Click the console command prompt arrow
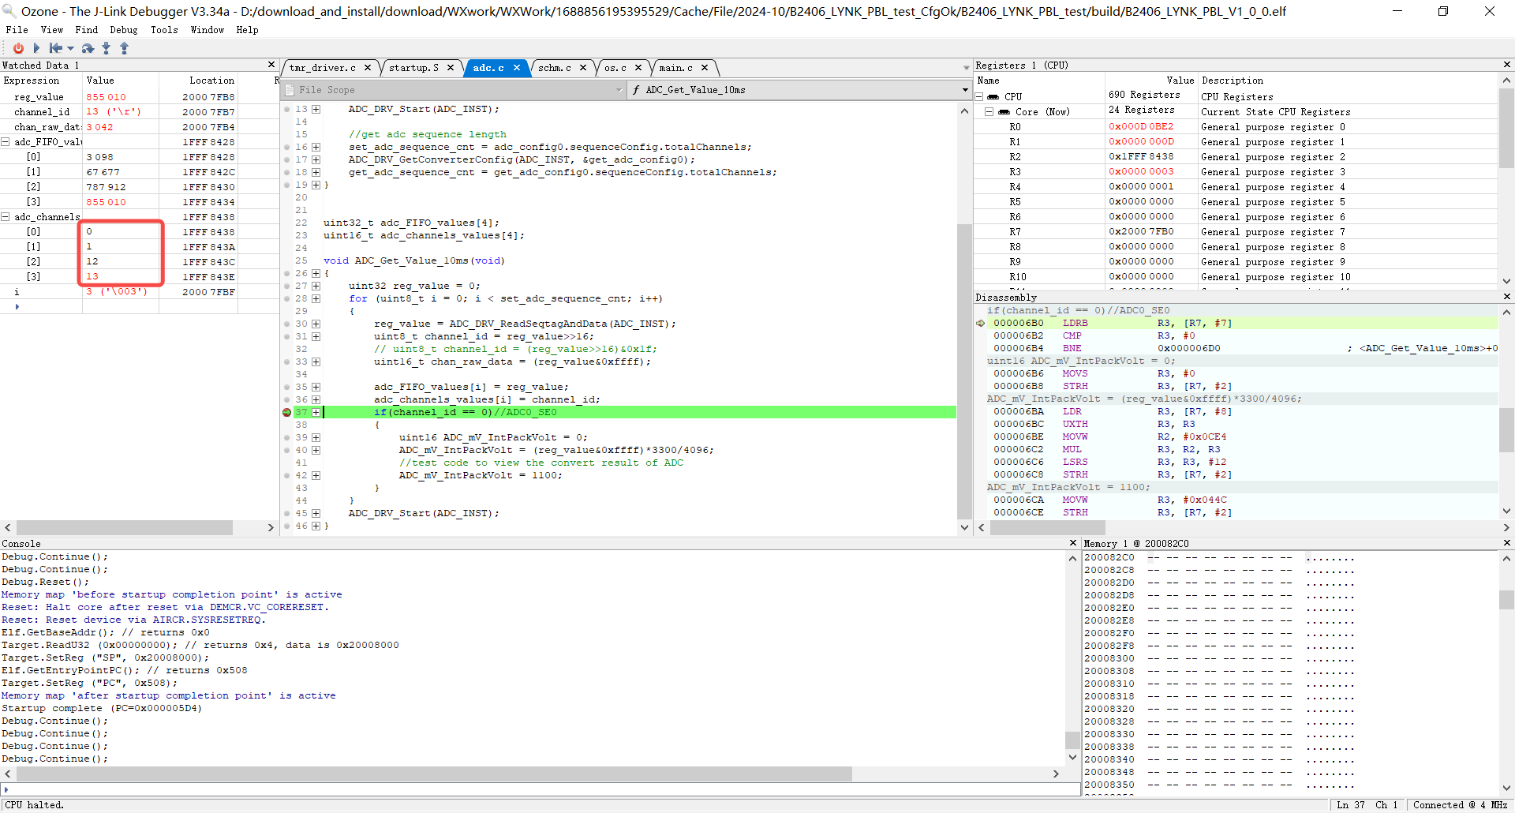The image size is (1515, 813). coord(6,789)
